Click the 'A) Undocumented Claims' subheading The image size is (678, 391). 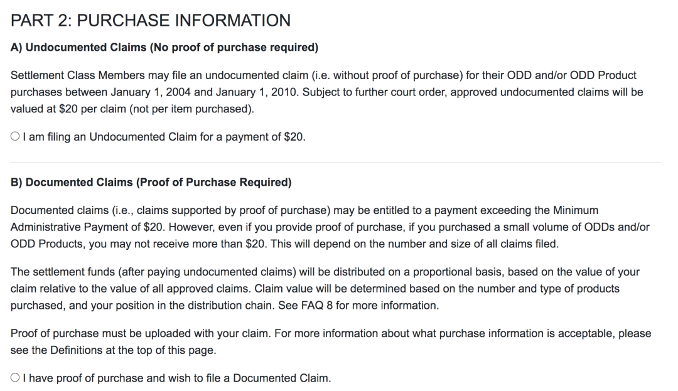[x=78, y=47]
